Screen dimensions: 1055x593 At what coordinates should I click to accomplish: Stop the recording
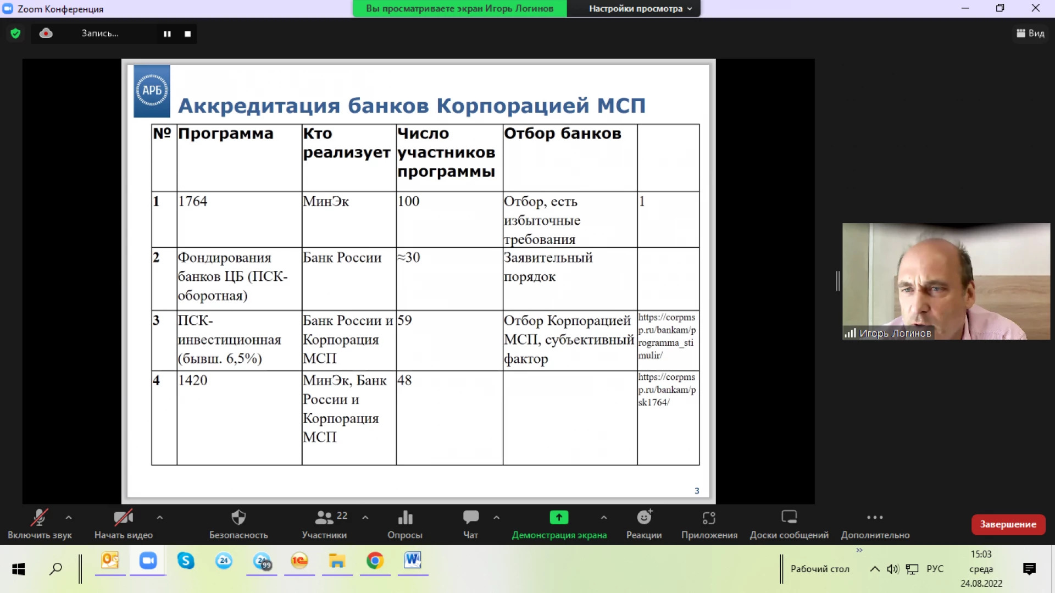(187, 34)
